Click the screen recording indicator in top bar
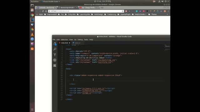Viewport: 200px width, 112px height. (x=154, y=2)
